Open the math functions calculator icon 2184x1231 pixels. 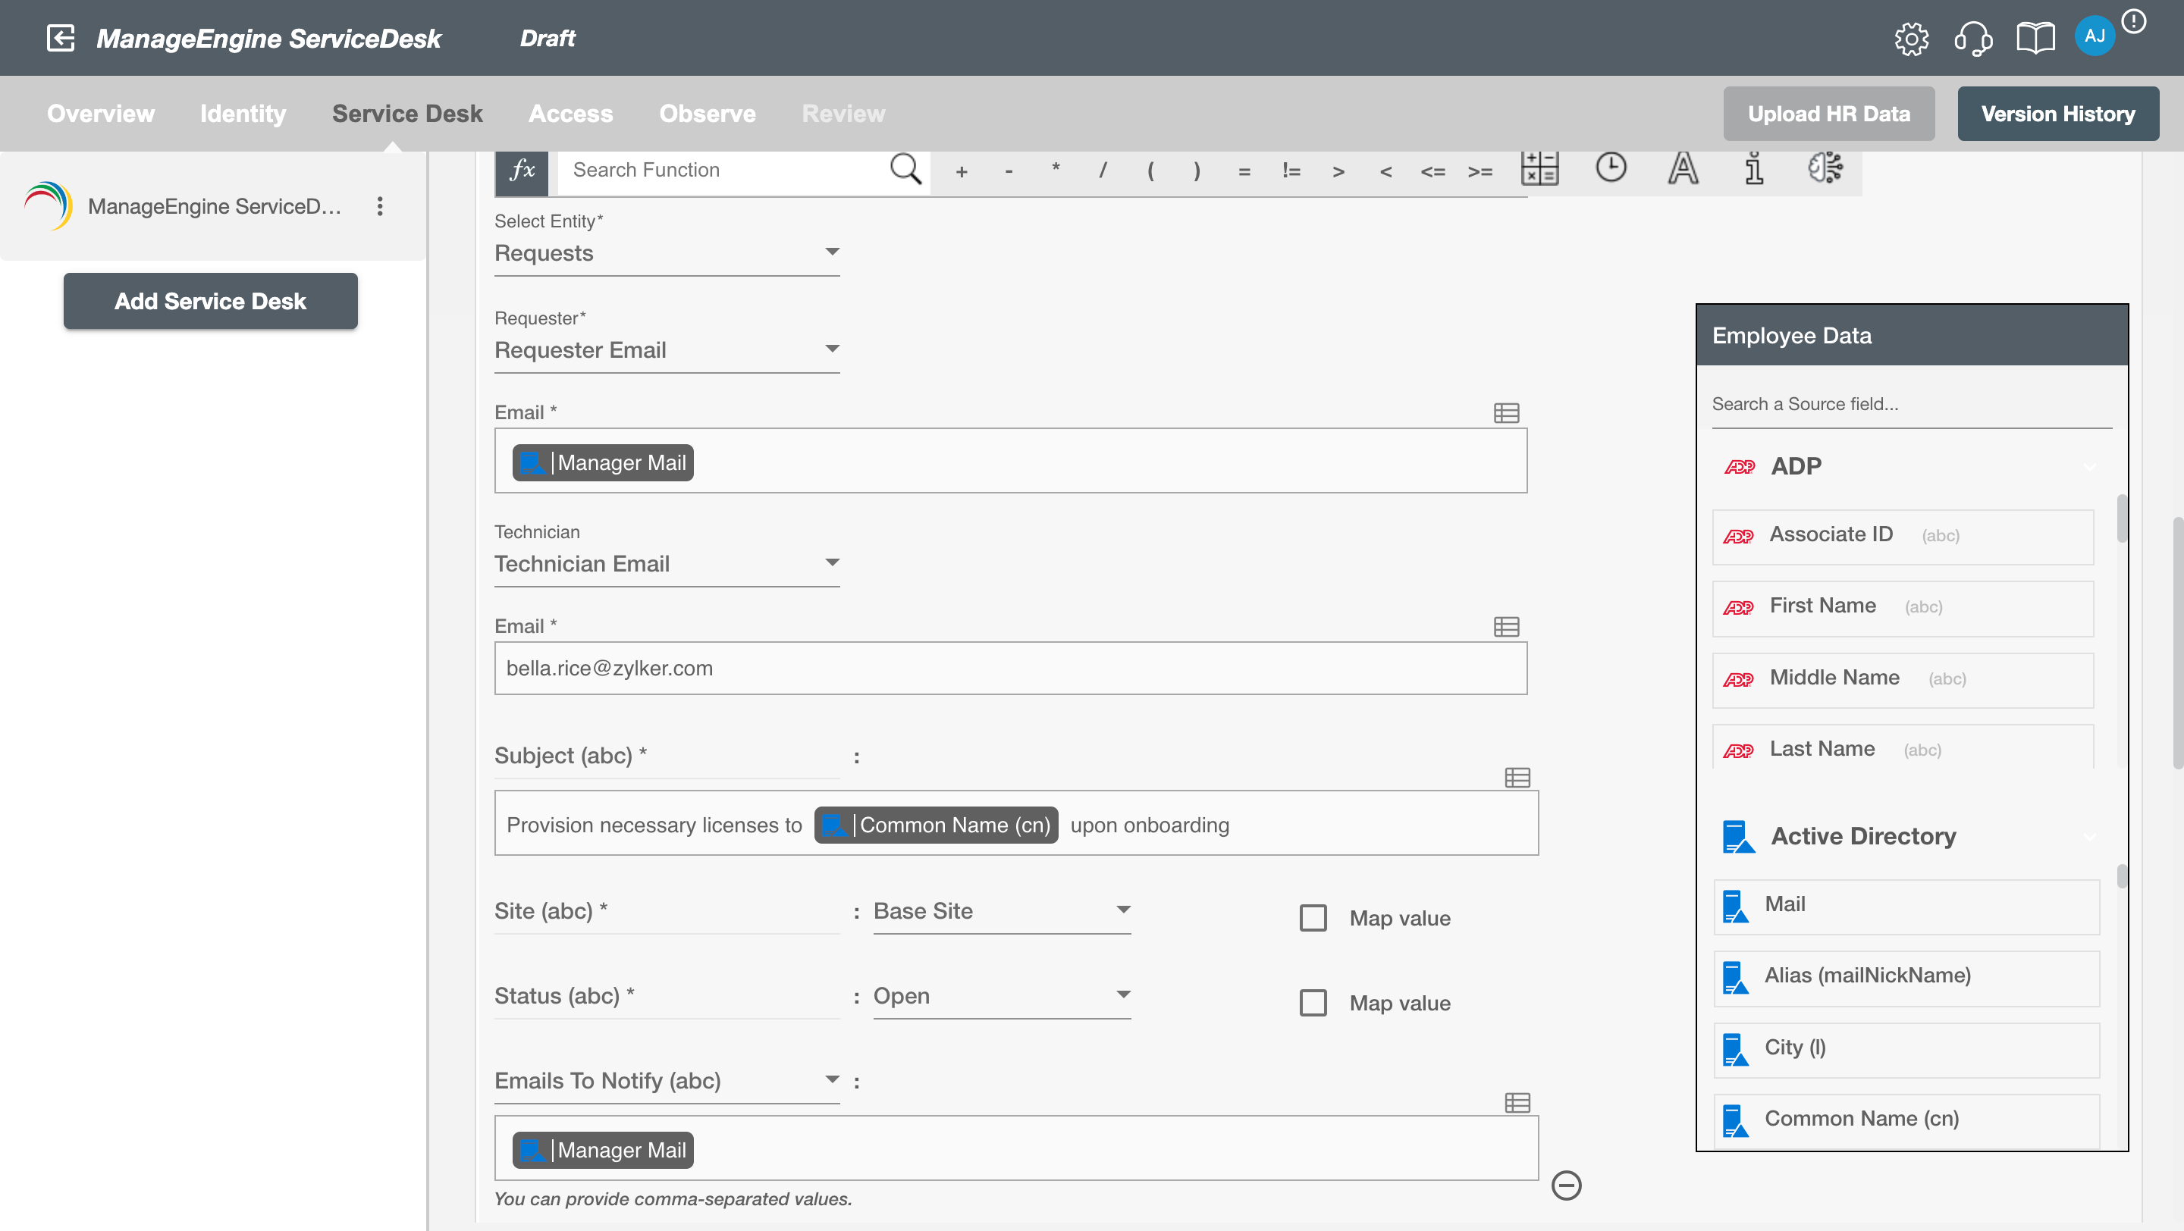coord(1539,168)
